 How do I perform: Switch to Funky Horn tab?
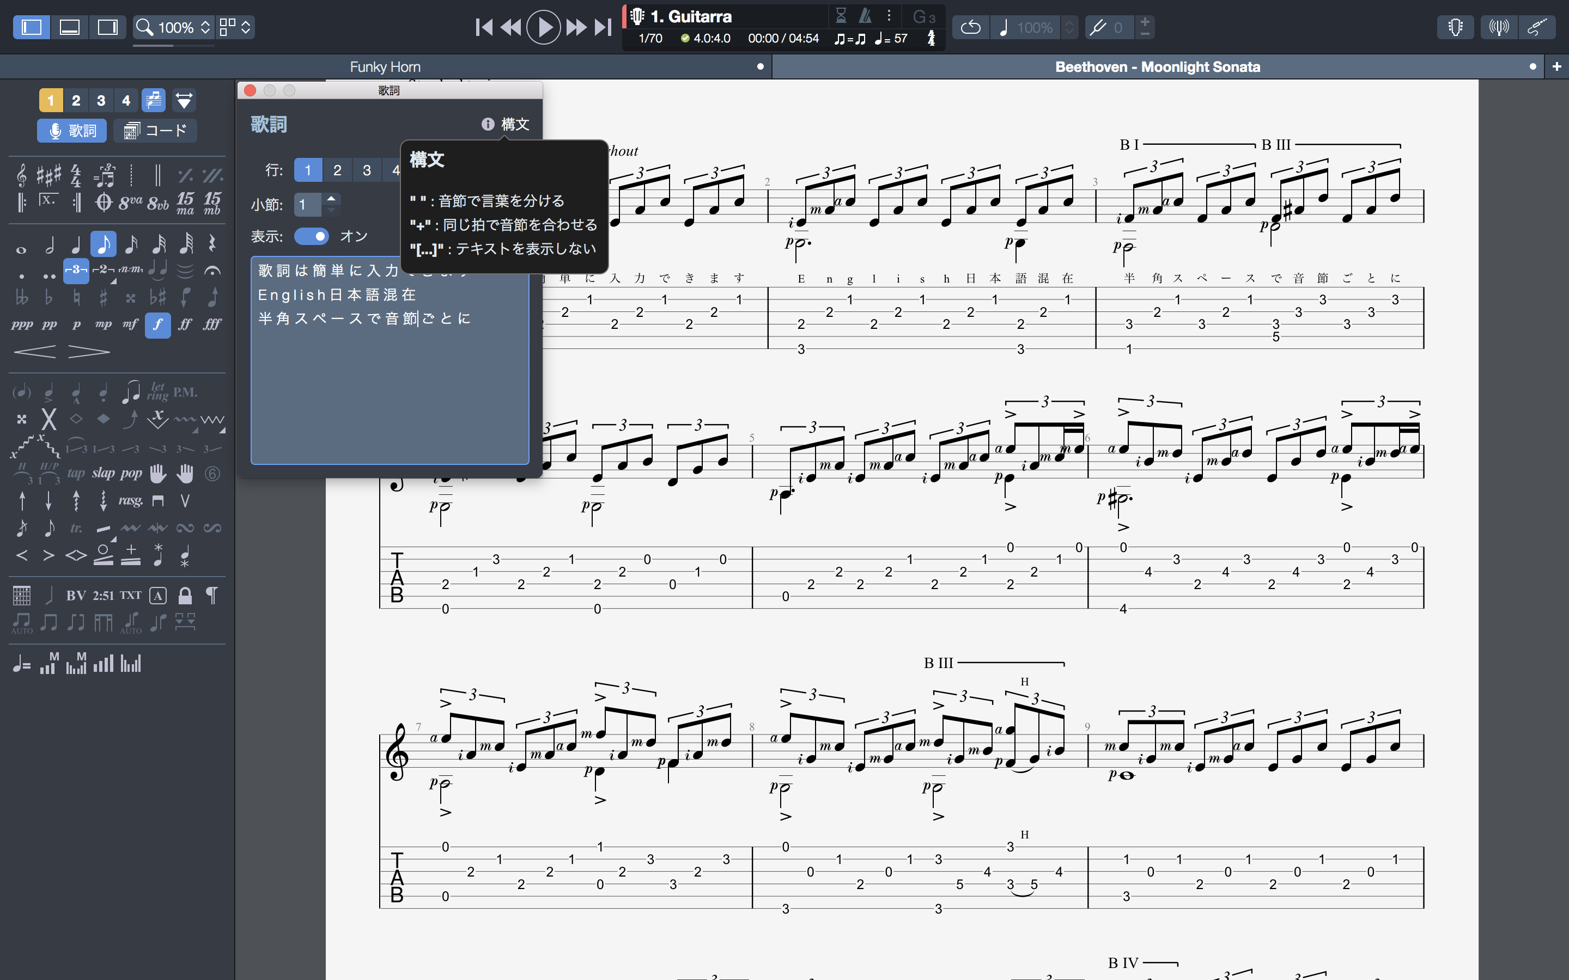(385, 67)
